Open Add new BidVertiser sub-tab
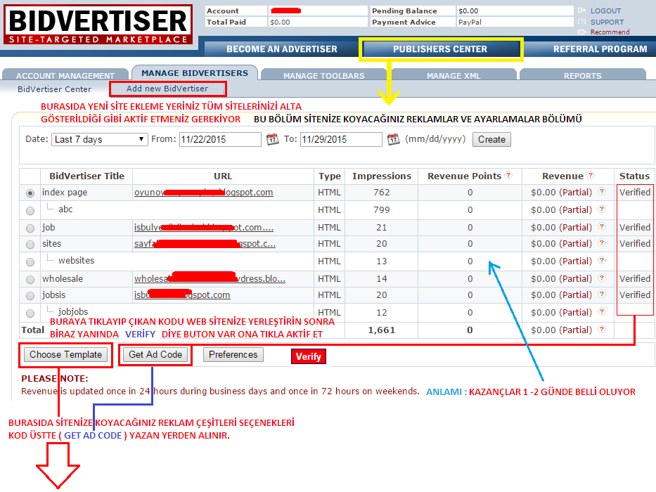 point(167,89)
